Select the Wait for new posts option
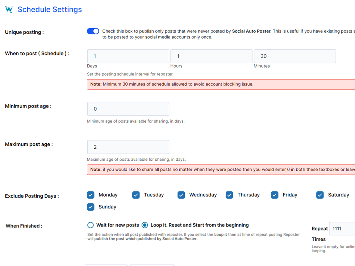This screenshot has width=355, height=266. 91,225
